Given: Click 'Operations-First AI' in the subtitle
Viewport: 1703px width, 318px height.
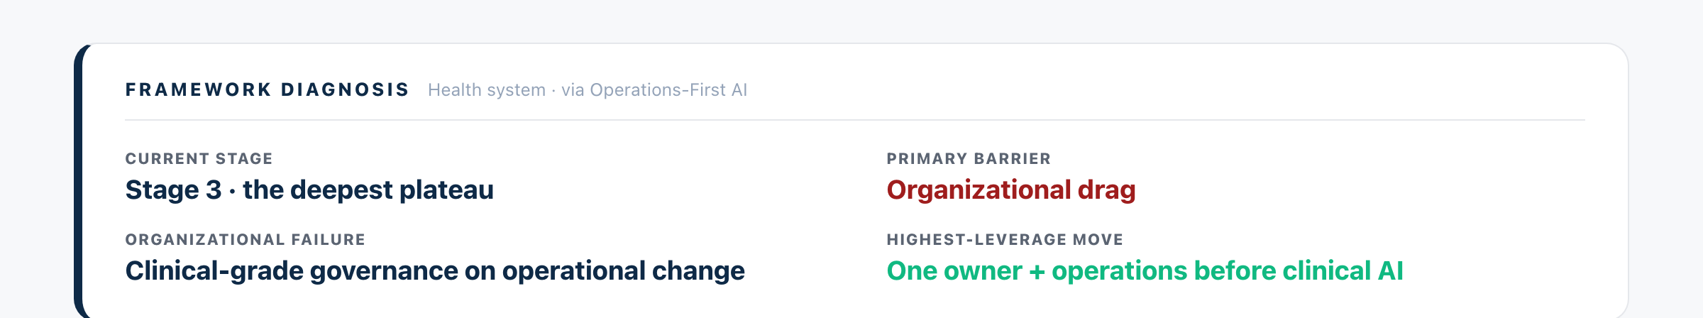Looking at the screenshot, I should point(668,90).
